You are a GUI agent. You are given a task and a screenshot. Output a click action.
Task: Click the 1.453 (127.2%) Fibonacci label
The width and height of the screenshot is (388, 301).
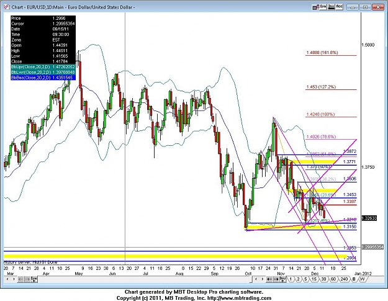tap(321, 87)
